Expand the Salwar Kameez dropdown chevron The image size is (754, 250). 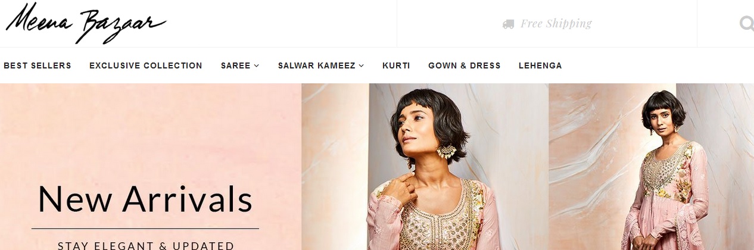point(362,65)
